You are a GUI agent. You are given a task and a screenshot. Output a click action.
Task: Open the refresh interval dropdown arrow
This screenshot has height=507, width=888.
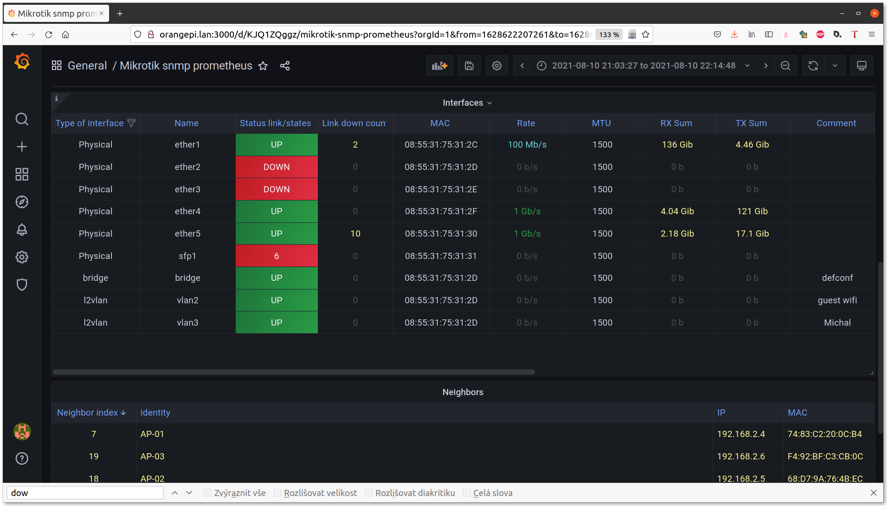(x=835, y=66)
